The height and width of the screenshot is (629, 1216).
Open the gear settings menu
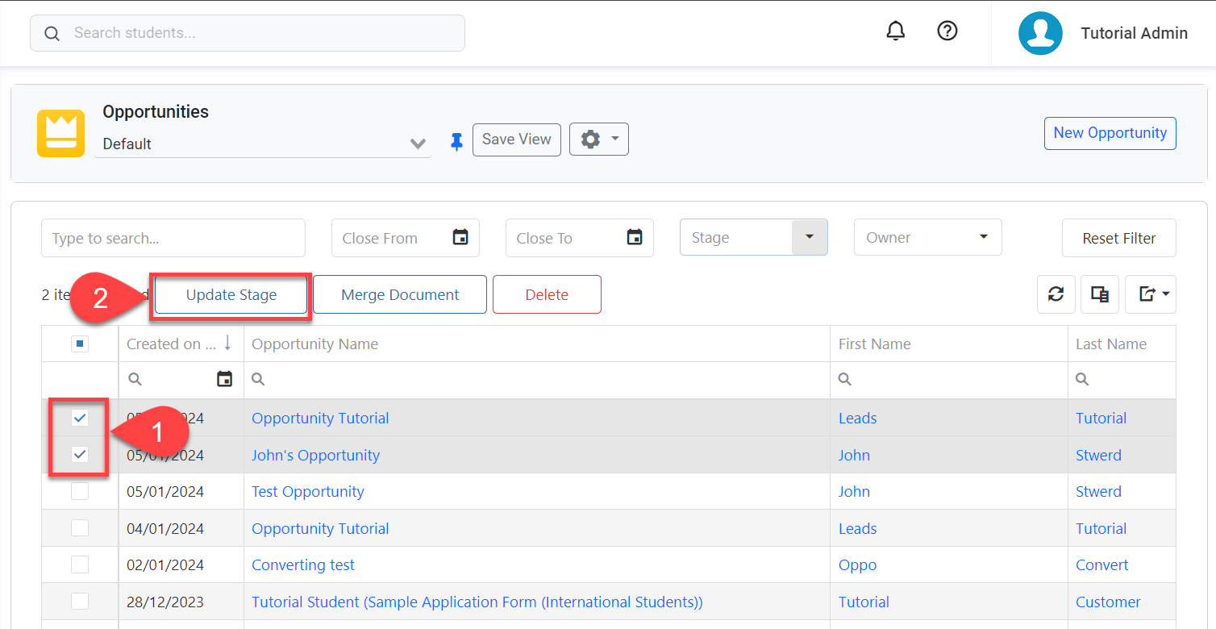[x=598, y=139]
